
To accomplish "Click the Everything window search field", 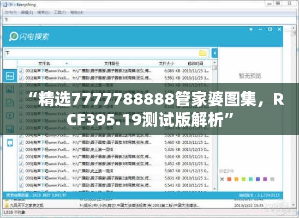I will (149, 20).
